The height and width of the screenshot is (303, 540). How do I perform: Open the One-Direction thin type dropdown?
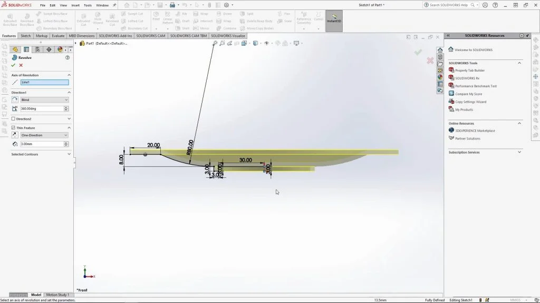[x=44, y=135]
